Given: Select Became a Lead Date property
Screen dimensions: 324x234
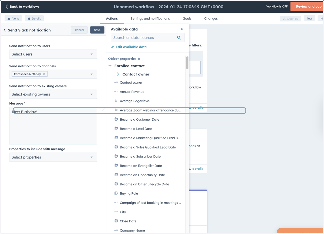Looking at the screenshot, I should point(136,129).
